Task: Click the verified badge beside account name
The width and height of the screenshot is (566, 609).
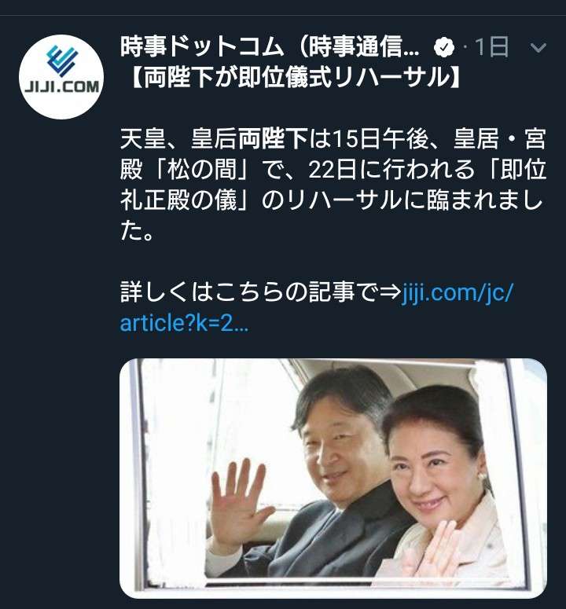Action: 444,47
